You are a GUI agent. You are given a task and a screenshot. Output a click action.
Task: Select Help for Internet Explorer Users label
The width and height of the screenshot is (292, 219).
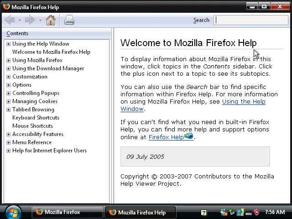(x=49, y=151)
